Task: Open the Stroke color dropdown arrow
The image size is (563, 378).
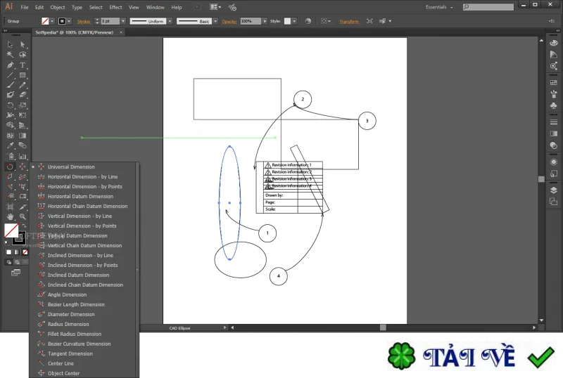Action: coord(69,21)
